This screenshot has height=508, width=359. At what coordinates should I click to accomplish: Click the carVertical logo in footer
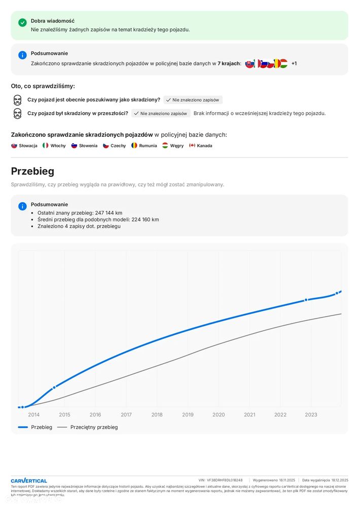pos(29,481)
